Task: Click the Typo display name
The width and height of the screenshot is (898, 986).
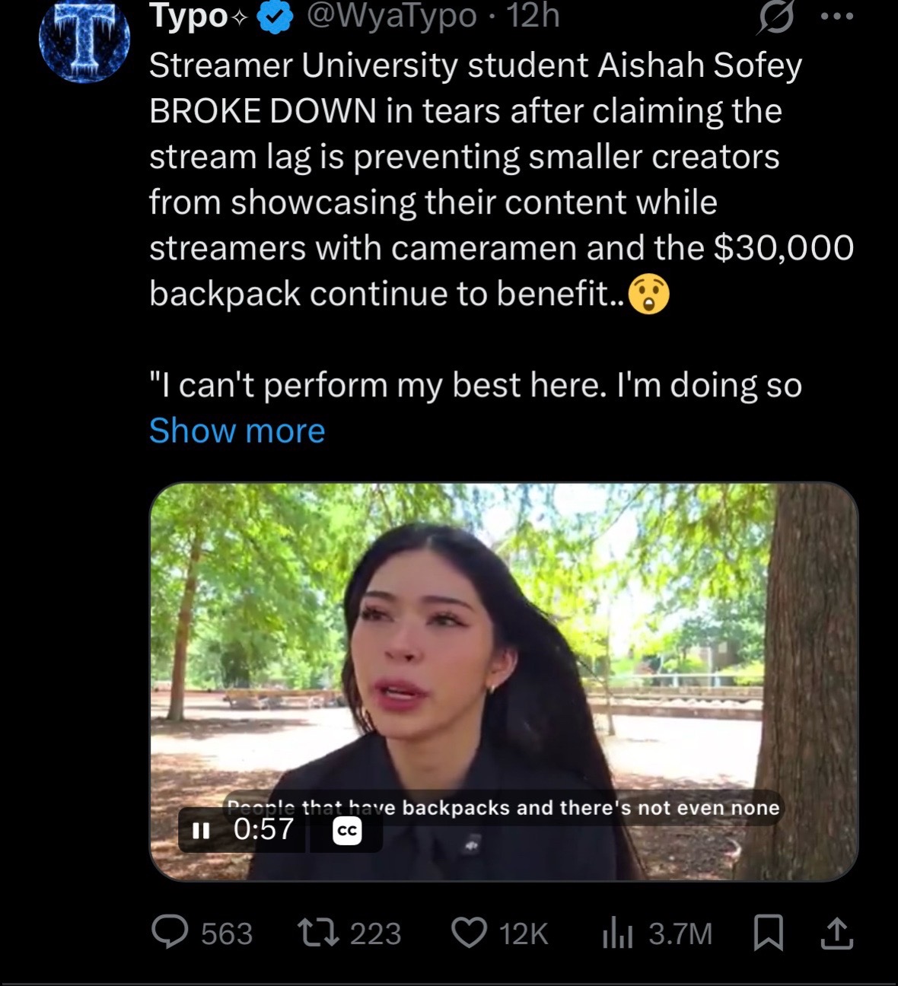Action: 189,17
